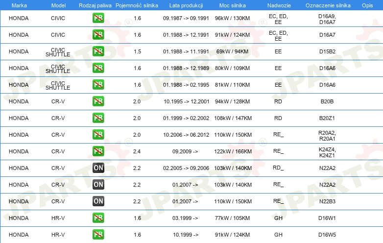This screenshot has height=243, width=383.
Task: Click the Model column header
Action: coord(58,5)
